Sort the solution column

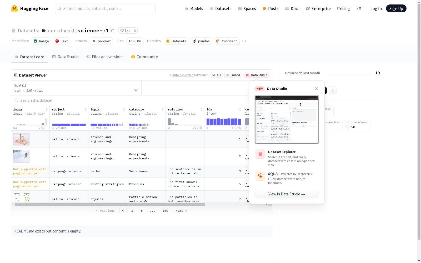click(x=201, y=109)
